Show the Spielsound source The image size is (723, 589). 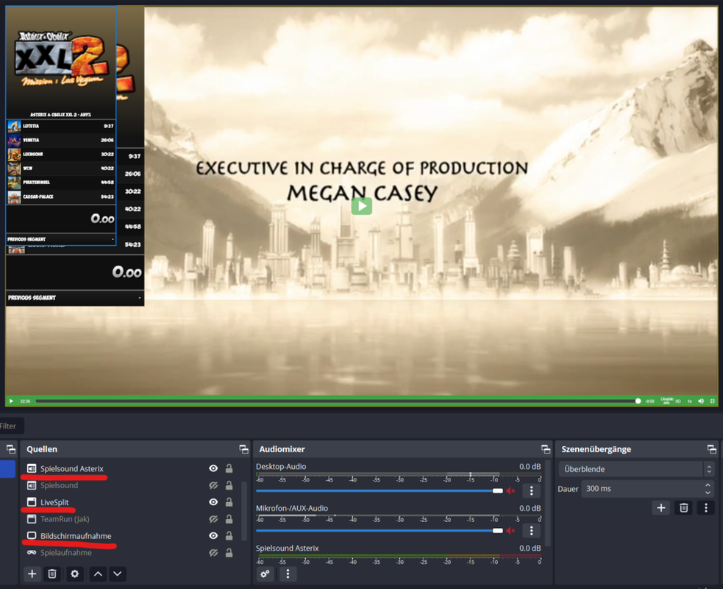tap(213, 485)
